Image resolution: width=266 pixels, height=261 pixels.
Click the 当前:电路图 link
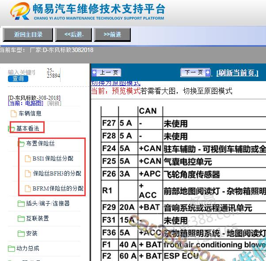pos(26,103)
